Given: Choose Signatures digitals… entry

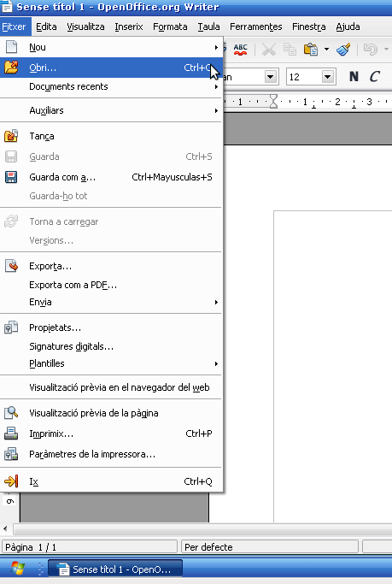Looking at the screenshot, I should coord(111,346).
